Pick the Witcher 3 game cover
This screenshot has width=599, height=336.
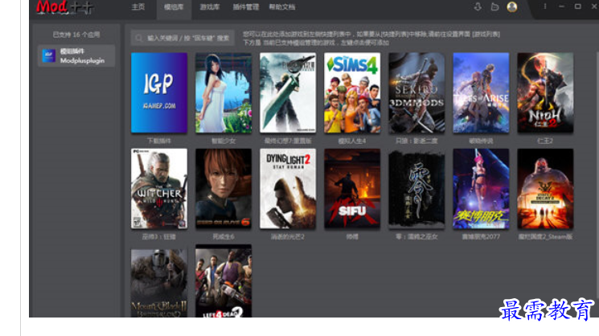(159, 189)
